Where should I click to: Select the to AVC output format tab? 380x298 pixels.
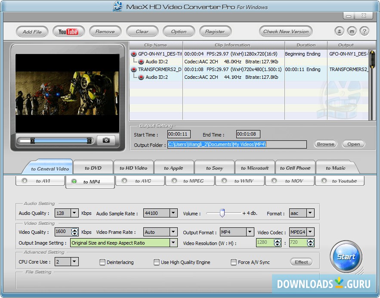pyautogui.click(x=139, y=181)
